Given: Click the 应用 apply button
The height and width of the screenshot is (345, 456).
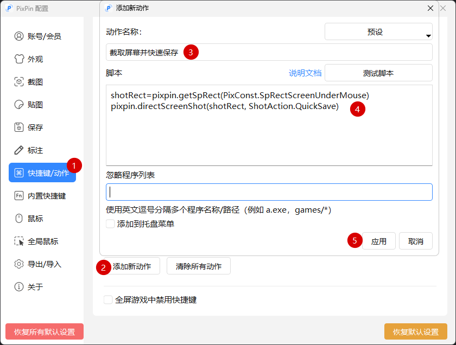Looking at the screenshot, I should [x=379, y=241].
